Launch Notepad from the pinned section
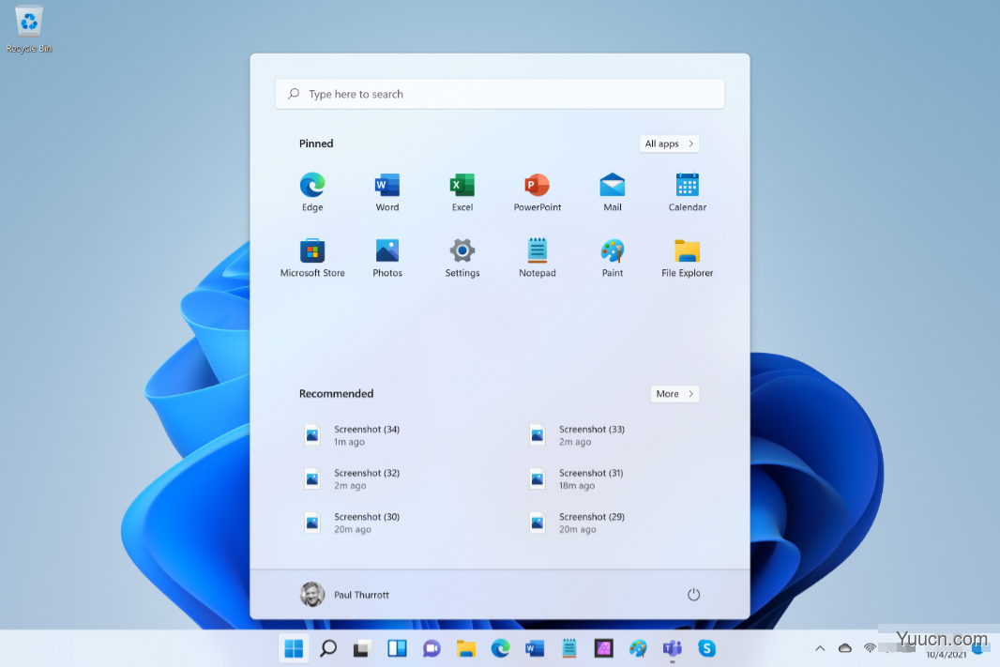The image size is (1000, 667). point(537,257)
